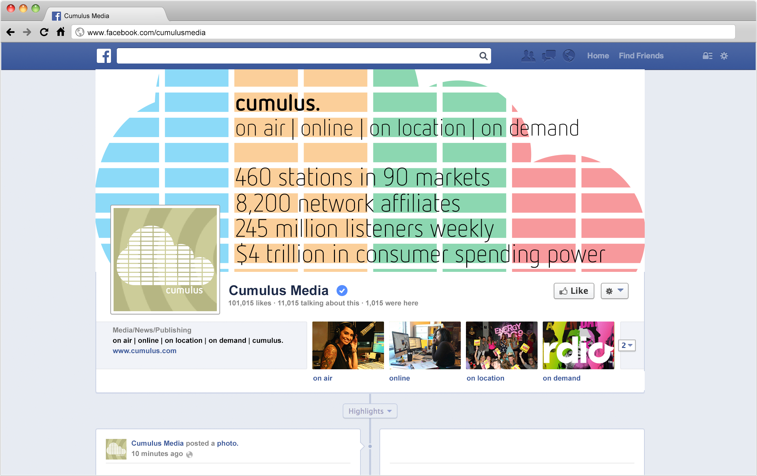Image resolution: width=757 pixels, height=476 pixels.
Task: Close the window with the red button
Action: [11, 8]
